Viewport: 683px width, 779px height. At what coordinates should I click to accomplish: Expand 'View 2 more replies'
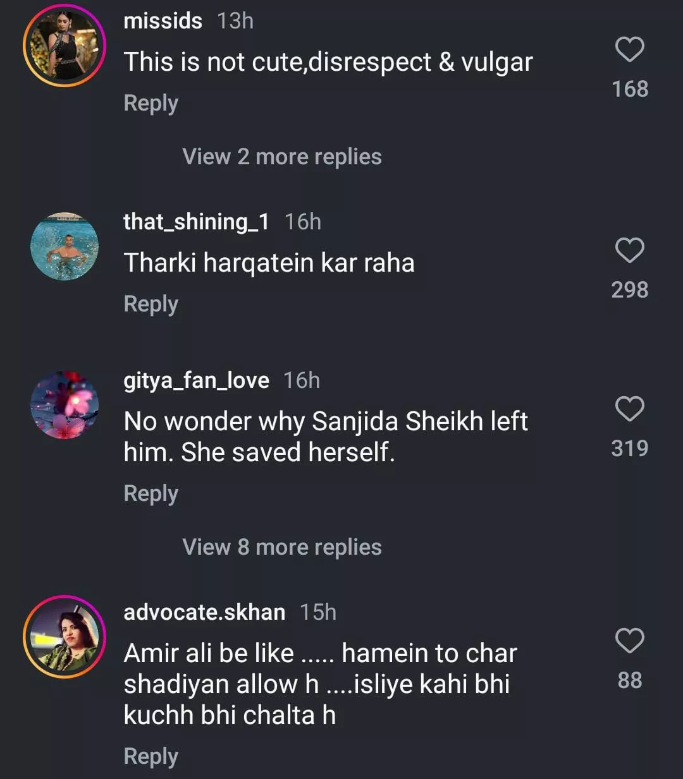point(281,157)
